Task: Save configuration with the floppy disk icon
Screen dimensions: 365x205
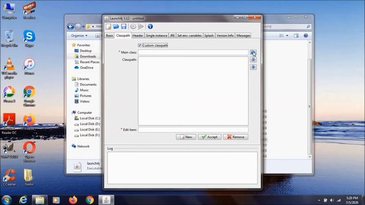Action: tap(124, 27)
